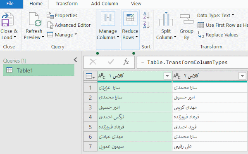Open the Manage Columns menu
Image resolution: width=248 pixels, height=154 pixels.
(108, 30)
